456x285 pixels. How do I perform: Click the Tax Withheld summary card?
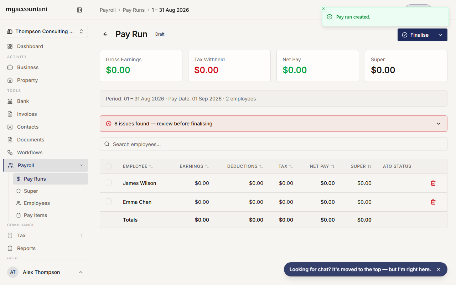[229, 66]
